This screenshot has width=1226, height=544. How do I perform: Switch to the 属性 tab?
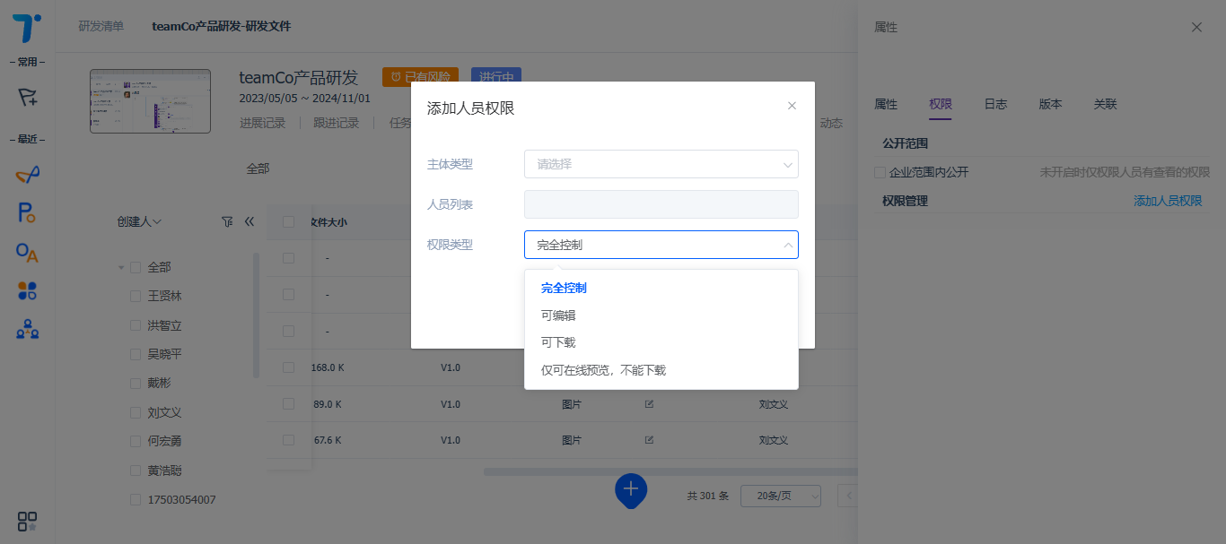coord(886,104)
